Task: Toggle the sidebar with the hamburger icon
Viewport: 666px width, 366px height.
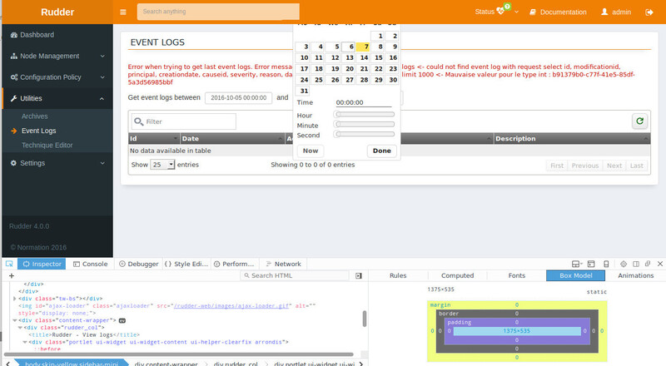Action: (122, 12)
